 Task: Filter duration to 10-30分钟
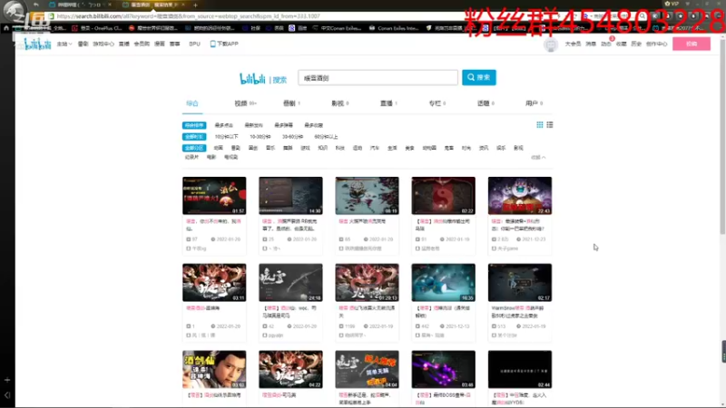pos(260,137)
